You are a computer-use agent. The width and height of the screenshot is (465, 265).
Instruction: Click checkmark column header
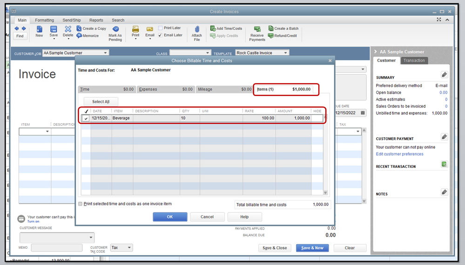86,111
